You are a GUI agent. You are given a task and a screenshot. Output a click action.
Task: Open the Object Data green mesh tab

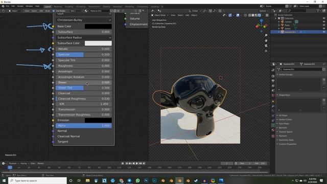point(273,125)
